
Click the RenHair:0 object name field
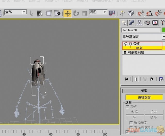coord(141,30)
